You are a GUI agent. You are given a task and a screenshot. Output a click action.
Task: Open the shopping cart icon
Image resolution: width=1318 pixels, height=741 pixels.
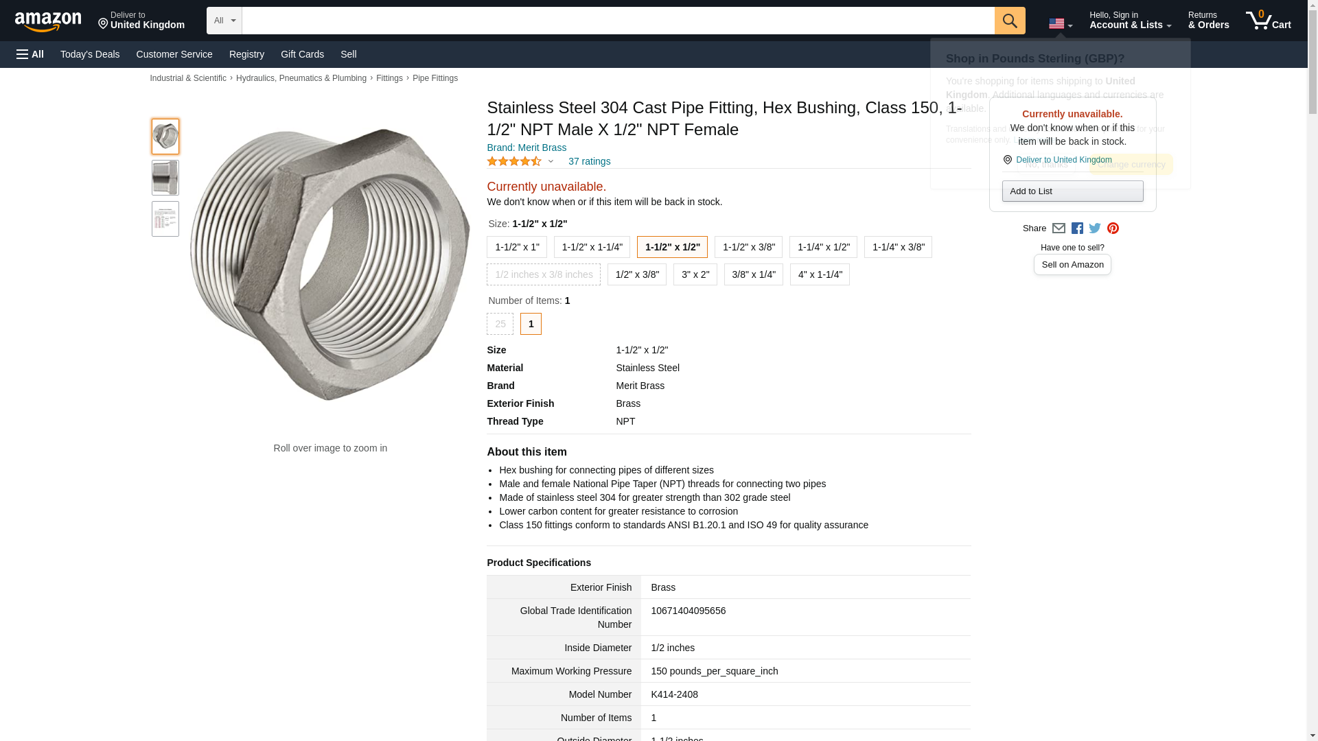[1268, 21]
